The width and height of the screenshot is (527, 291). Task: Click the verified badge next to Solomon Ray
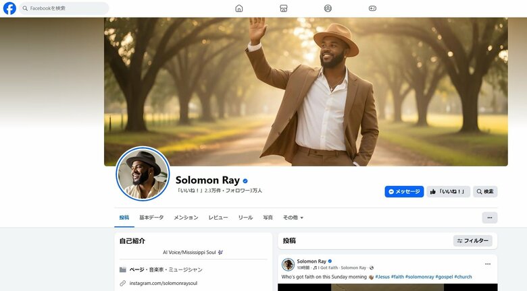click(x=245, y=181)
